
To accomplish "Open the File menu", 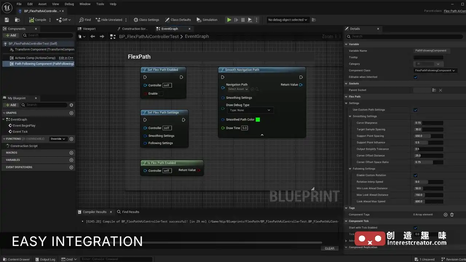I will click(x=19, y=4).
